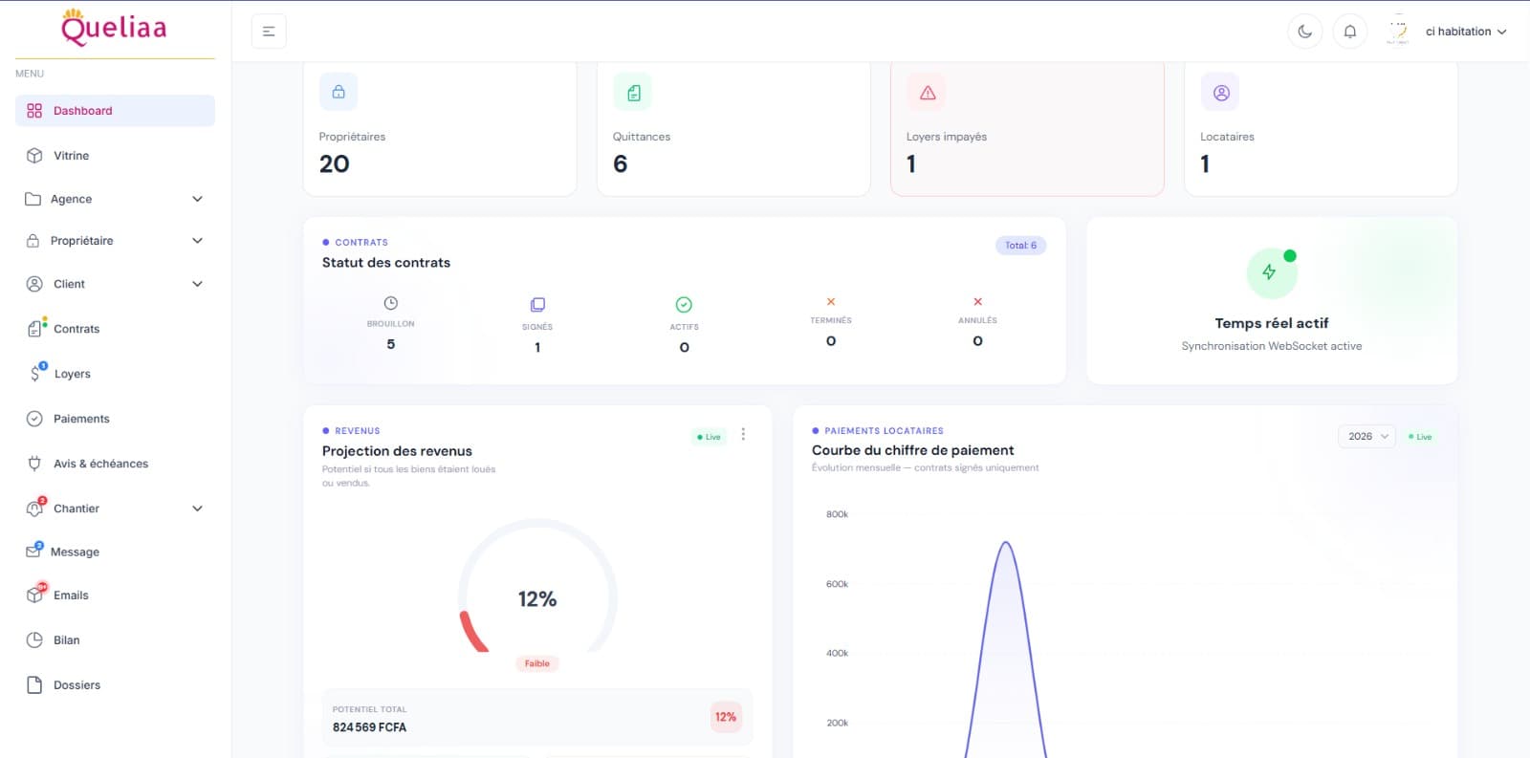Click the 824 569 FCFA potential total
The image size is (1530, 758).
pyautogui.click(x=369, y=727)
